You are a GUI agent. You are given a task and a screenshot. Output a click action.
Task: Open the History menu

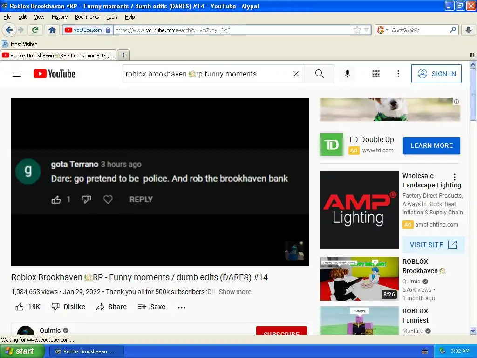click(60, 17)
